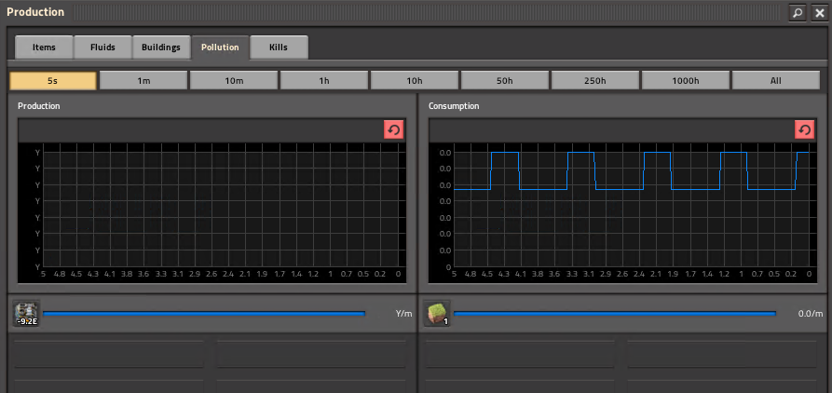Select the 5s time range
This screenshot has width=832, height=393.
pos(53,81)
